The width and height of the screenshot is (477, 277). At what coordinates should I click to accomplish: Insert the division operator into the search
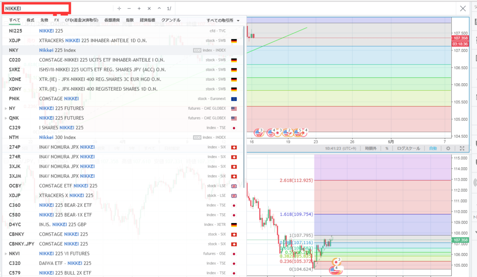click(x=119, y=8)
